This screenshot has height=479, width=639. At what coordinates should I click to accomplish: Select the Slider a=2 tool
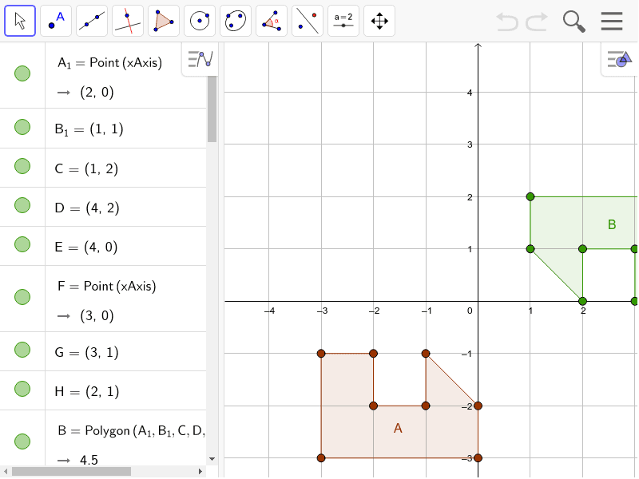[343, 21]
